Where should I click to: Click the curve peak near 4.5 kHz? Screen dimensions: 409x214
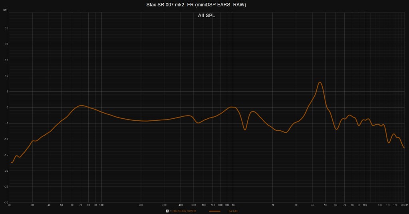coord(320,82)
